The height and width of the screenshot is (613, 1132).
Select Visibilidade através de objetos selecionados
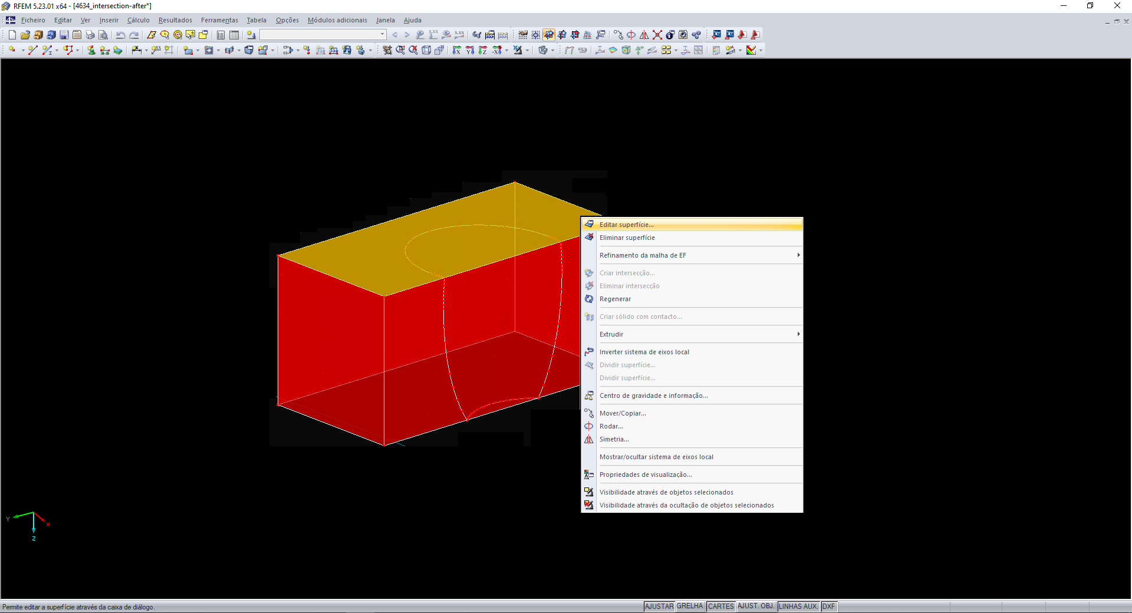coord(692,492)
